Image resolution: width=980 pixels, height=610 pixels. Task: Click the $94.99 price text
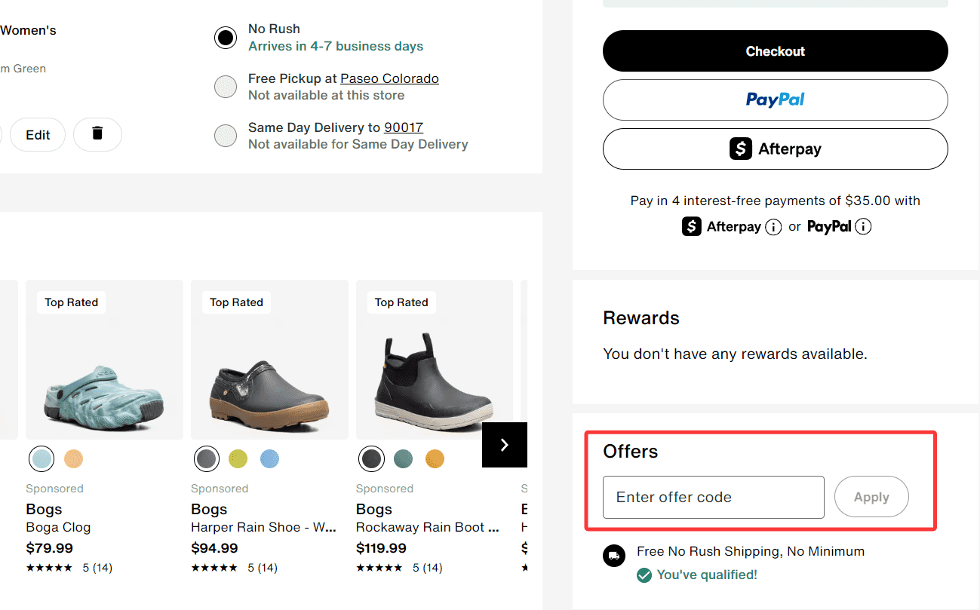click(214, 548)
